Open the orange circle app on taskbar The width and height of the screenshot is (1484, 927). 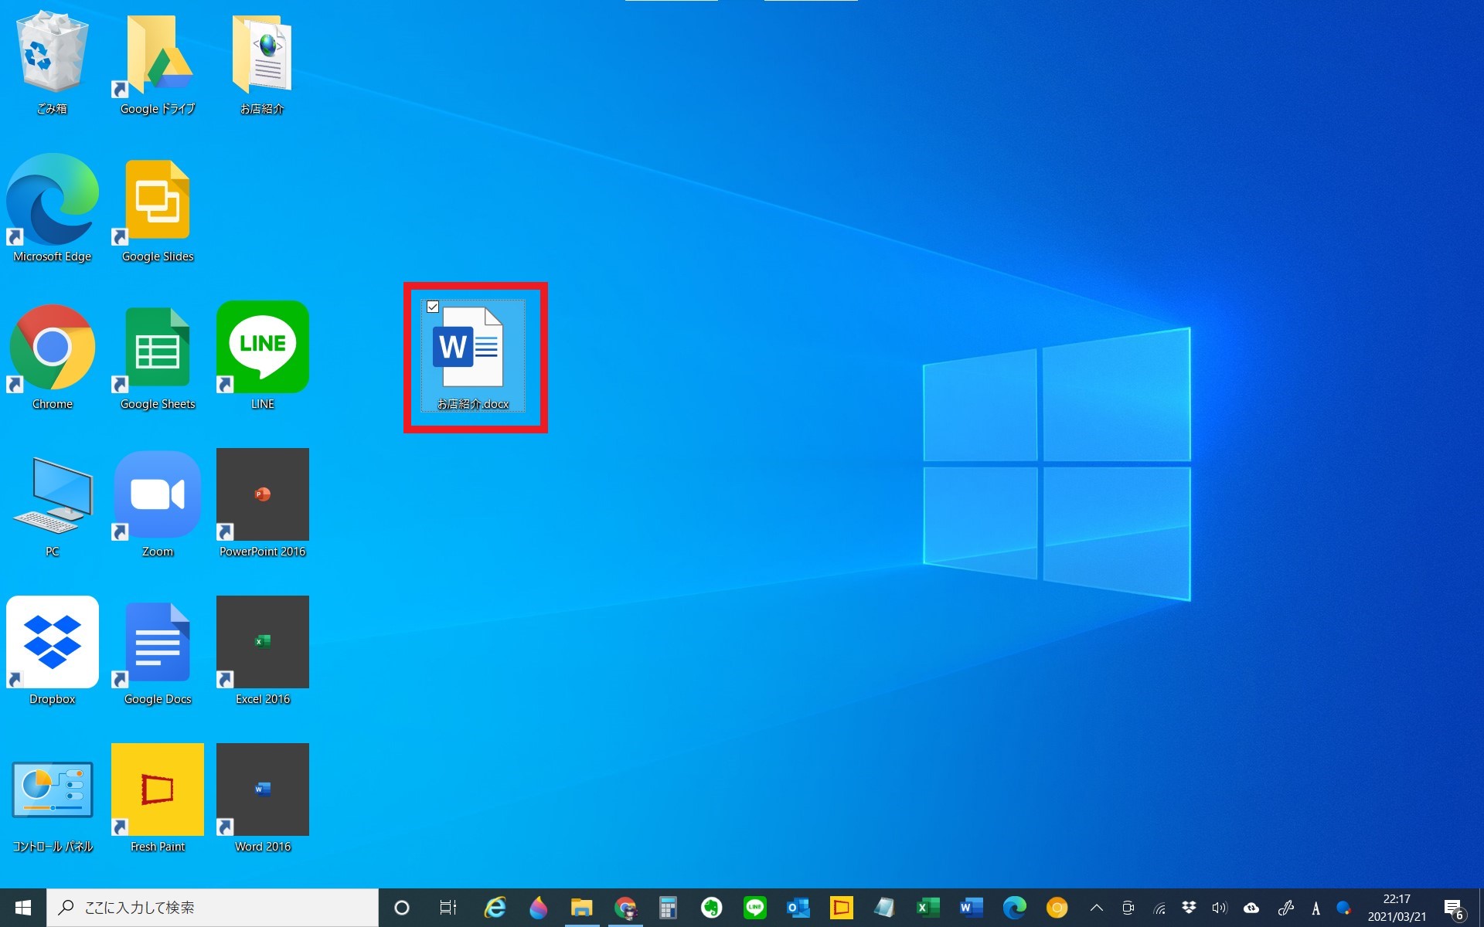point(1057,908)
